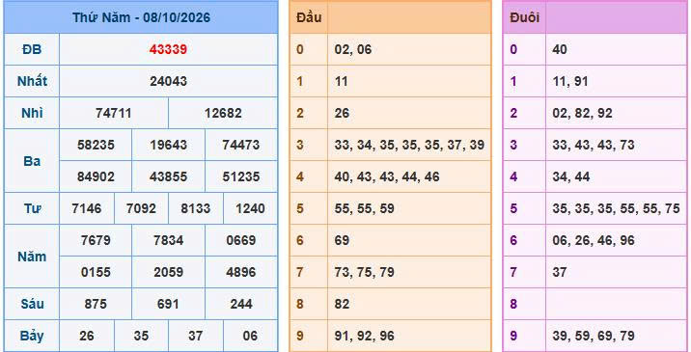Click fourth prize number 1240
The width and height of the screenshot is (691, 352).
point(250,208)
